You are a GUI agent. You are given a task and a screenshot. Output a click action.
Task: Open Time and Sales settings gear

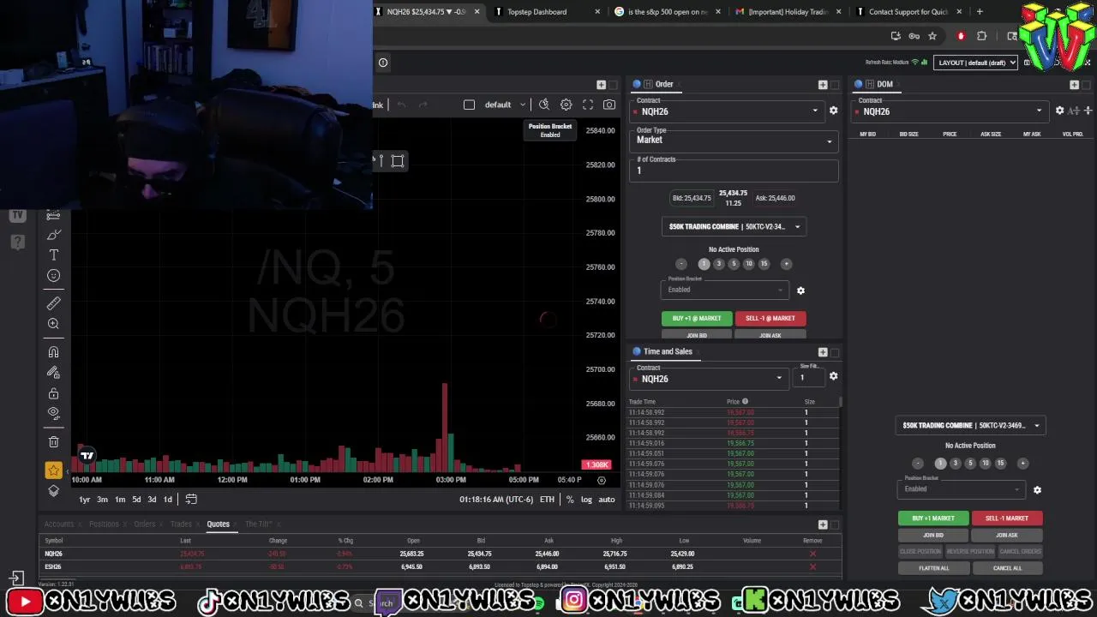point(833,376)
